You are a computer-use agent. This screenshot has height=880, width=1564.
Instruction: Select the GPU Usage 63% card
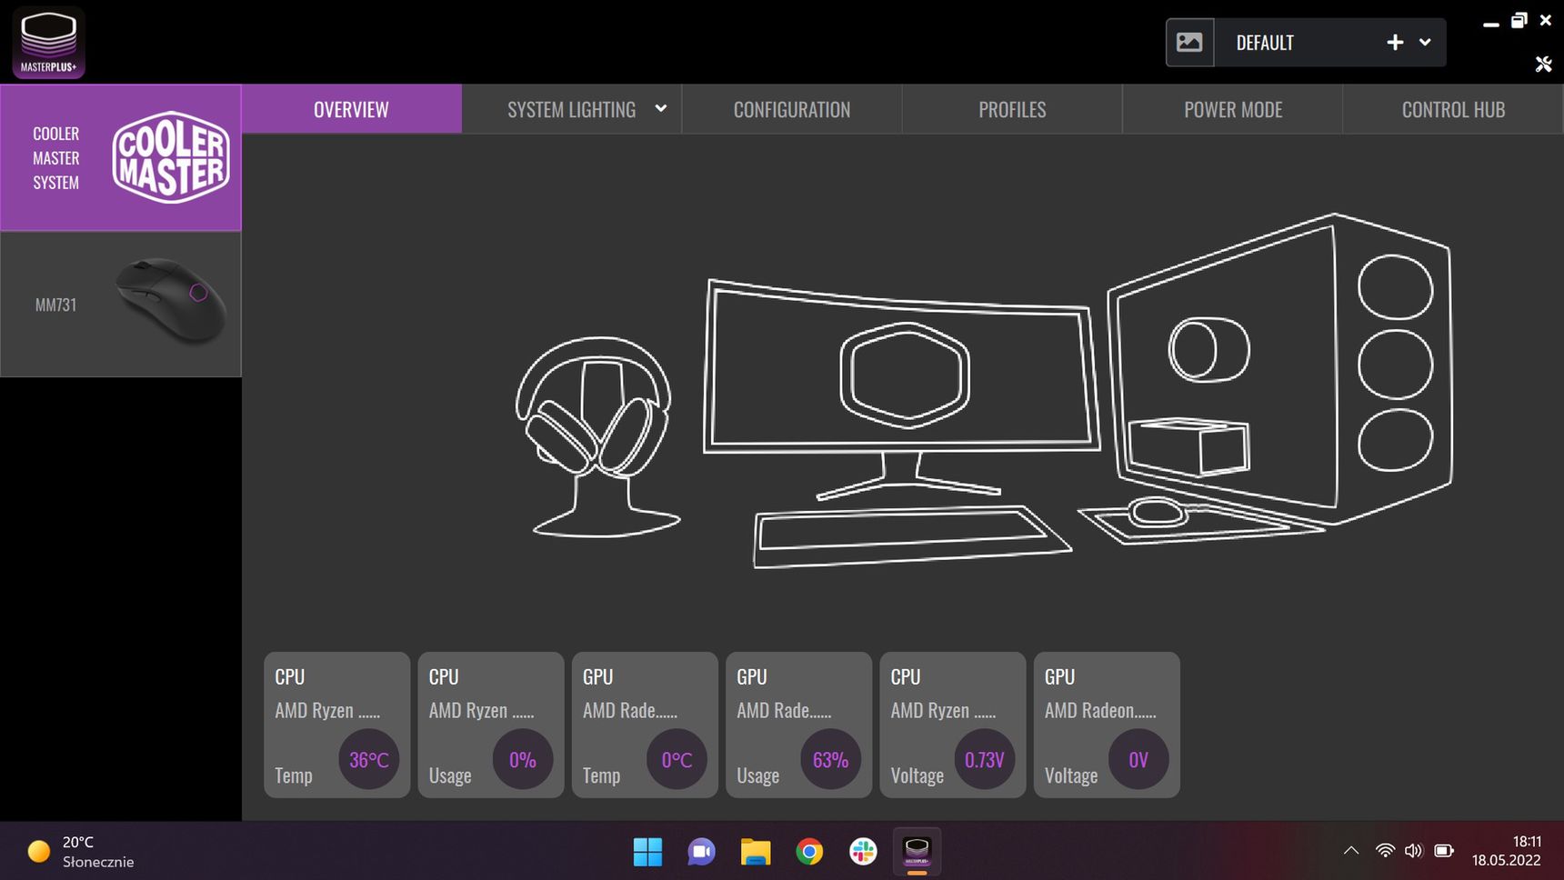point(799,725)
